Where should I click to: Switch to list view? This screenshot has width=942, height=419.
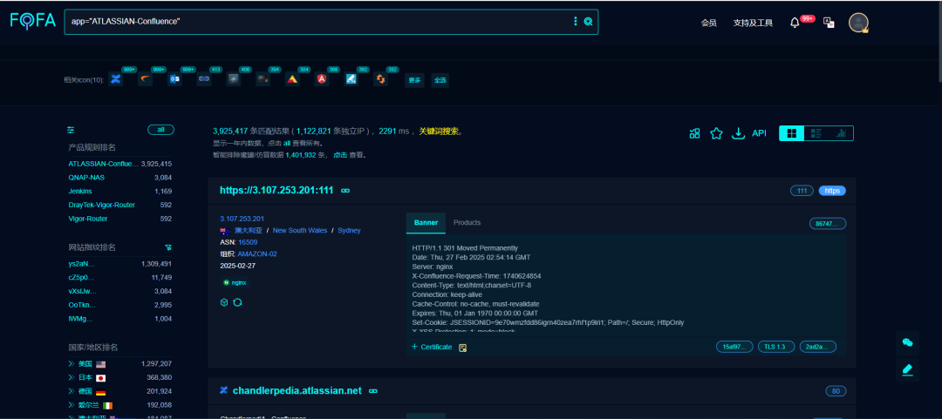pyautogui.click(x=816, y=133)
